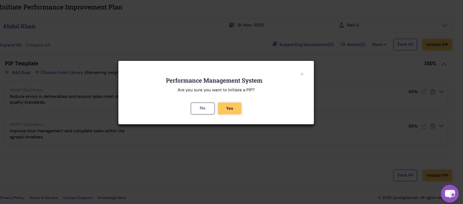Click Choose from Library link
463x204 pixels.
click(59, 72)
